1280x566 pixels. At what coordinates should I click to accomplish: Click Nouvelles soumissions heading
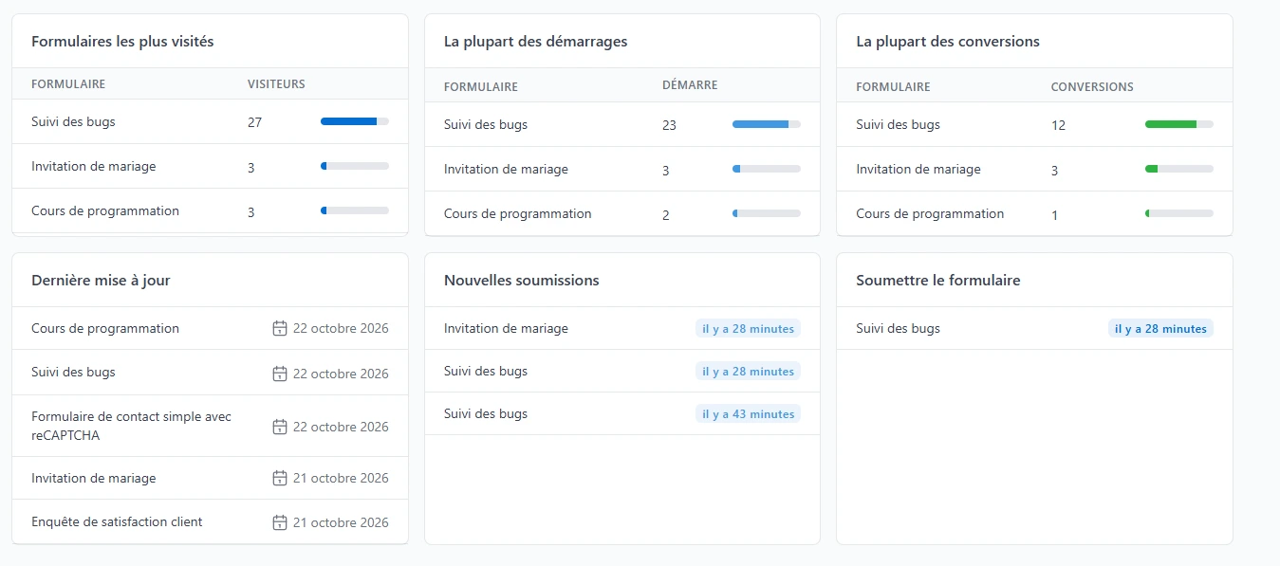coord(522,281)
